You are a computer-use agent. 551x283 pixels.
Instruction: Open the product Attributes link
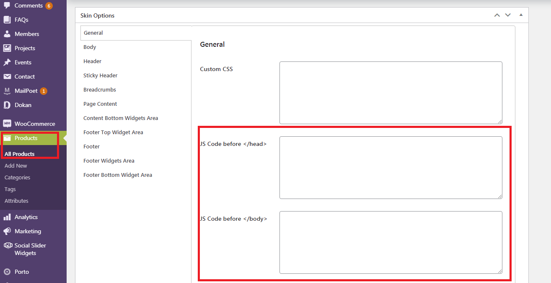(17, 201)
